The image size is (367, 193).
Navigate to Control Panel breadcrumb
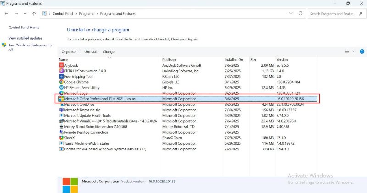tap(63, 14)
